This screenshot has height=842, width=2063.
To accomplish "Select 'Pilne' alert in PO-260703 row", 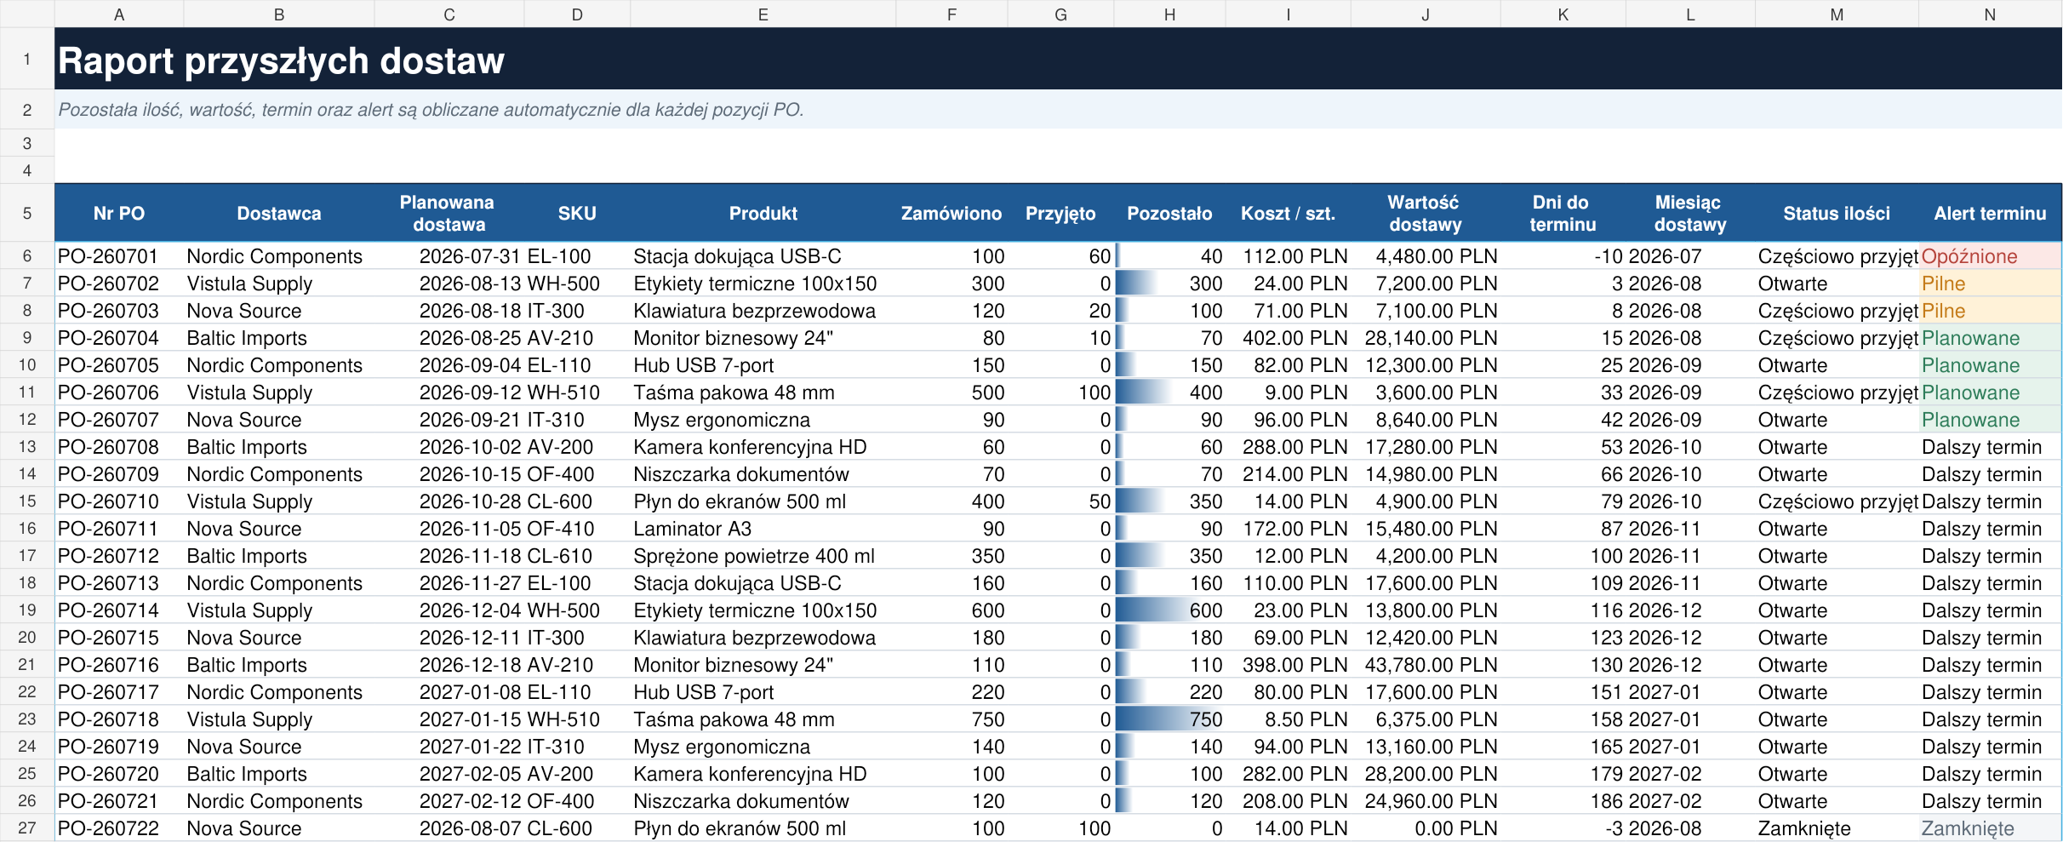I will [x=1990, y=311].
